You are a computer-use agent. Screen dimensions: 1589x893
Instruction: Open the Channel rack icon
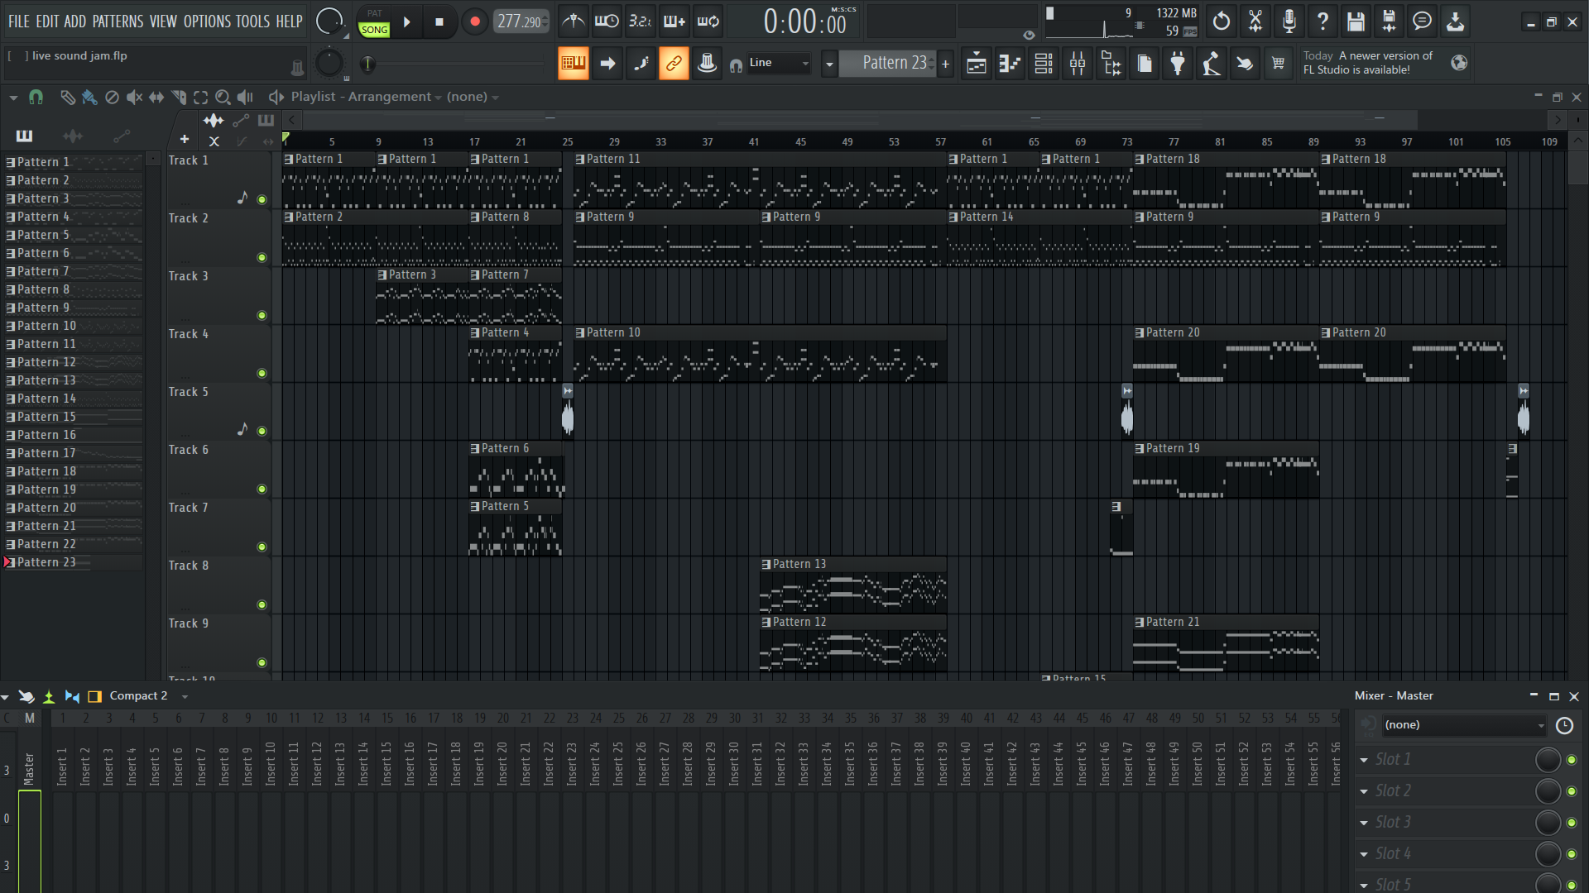coord(1044,64)
